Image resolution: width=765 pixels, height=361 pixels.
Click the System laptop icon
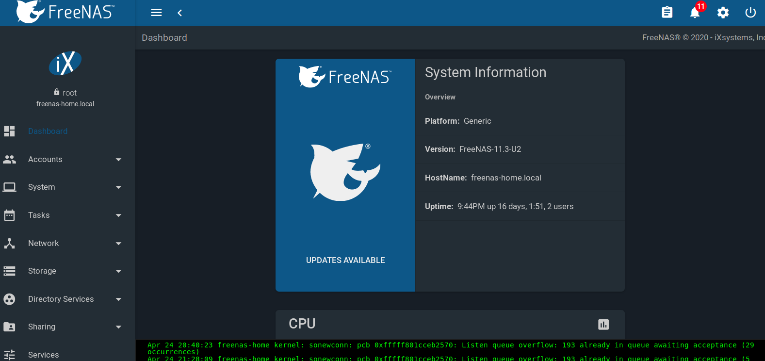tap(9, 187)
